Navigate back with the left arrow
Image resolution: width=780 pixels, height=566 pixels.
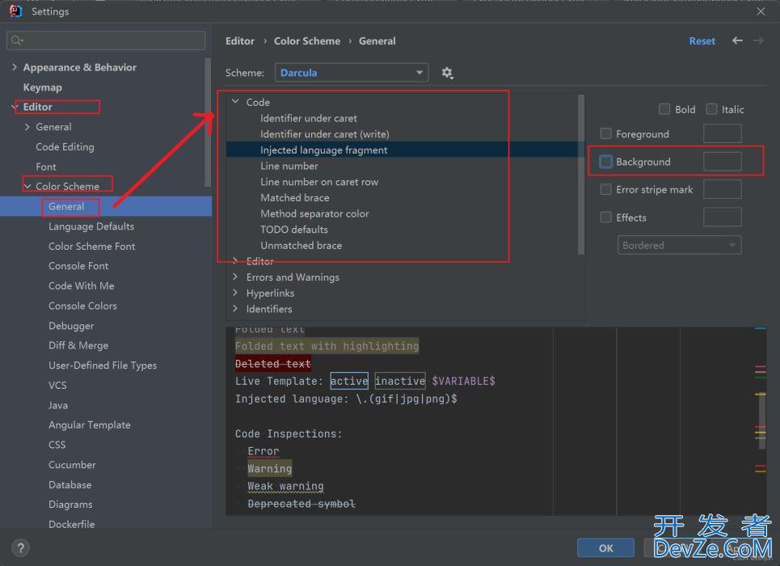(x=737, y=40)
